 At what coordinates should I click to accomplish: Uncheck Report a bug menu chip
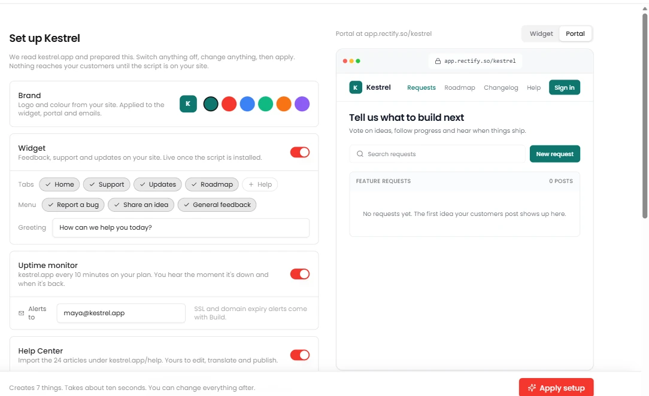tap(73, 205)
